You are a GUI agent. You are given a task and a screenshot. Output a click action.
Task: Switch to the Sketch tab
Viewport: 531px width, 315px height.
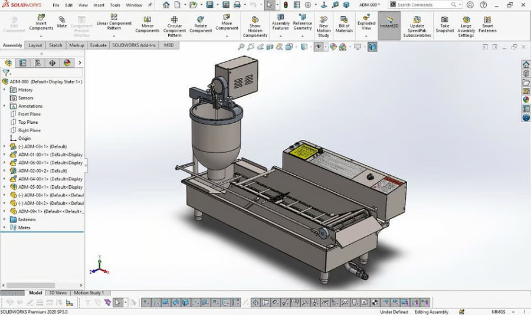[55, 45]
